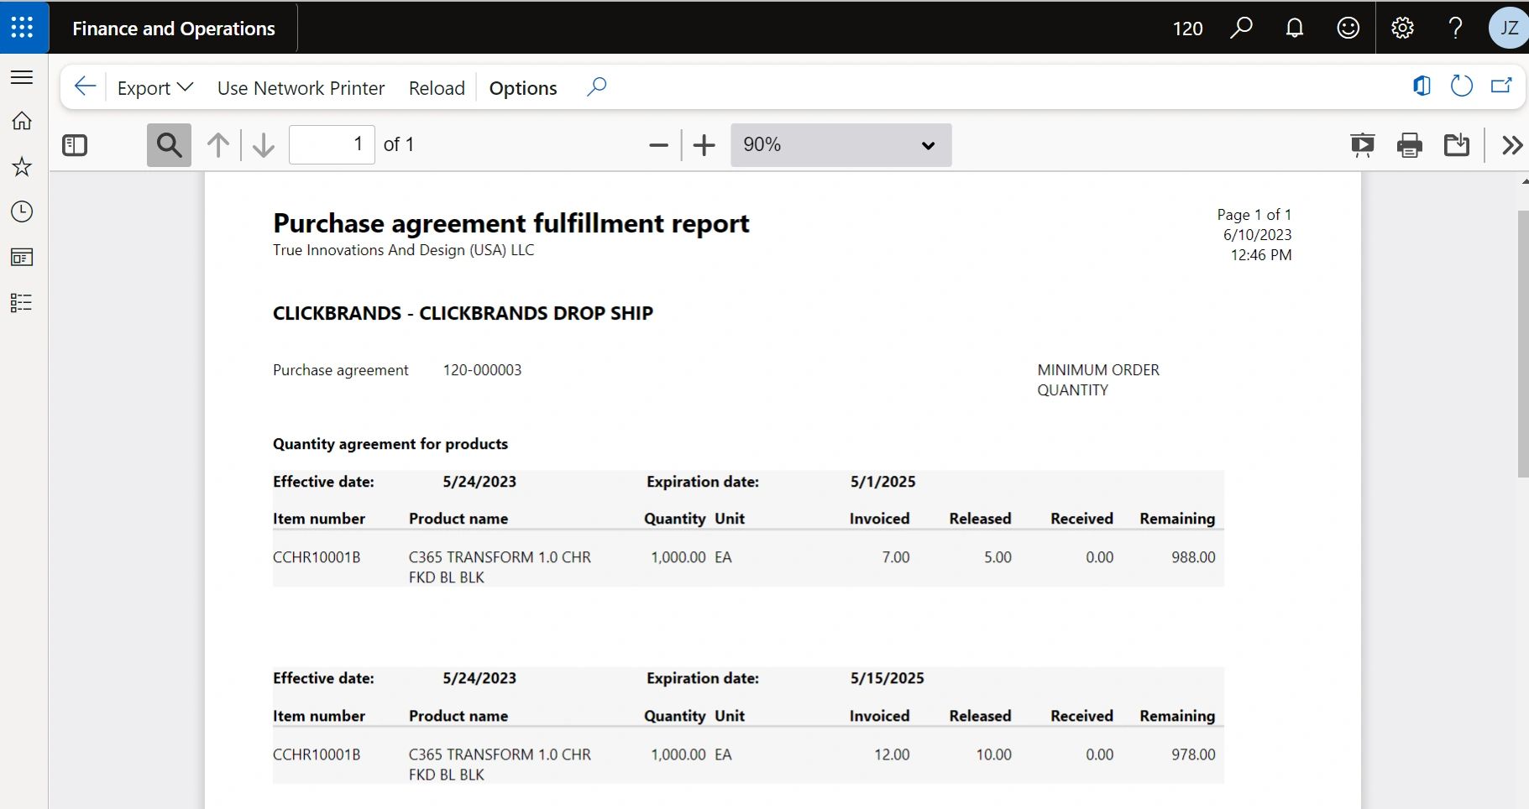The width and height of the screenshot is (1529, 809).
Task: Open Favorites star in left sidebar
Action: click(x=22, y=167)
